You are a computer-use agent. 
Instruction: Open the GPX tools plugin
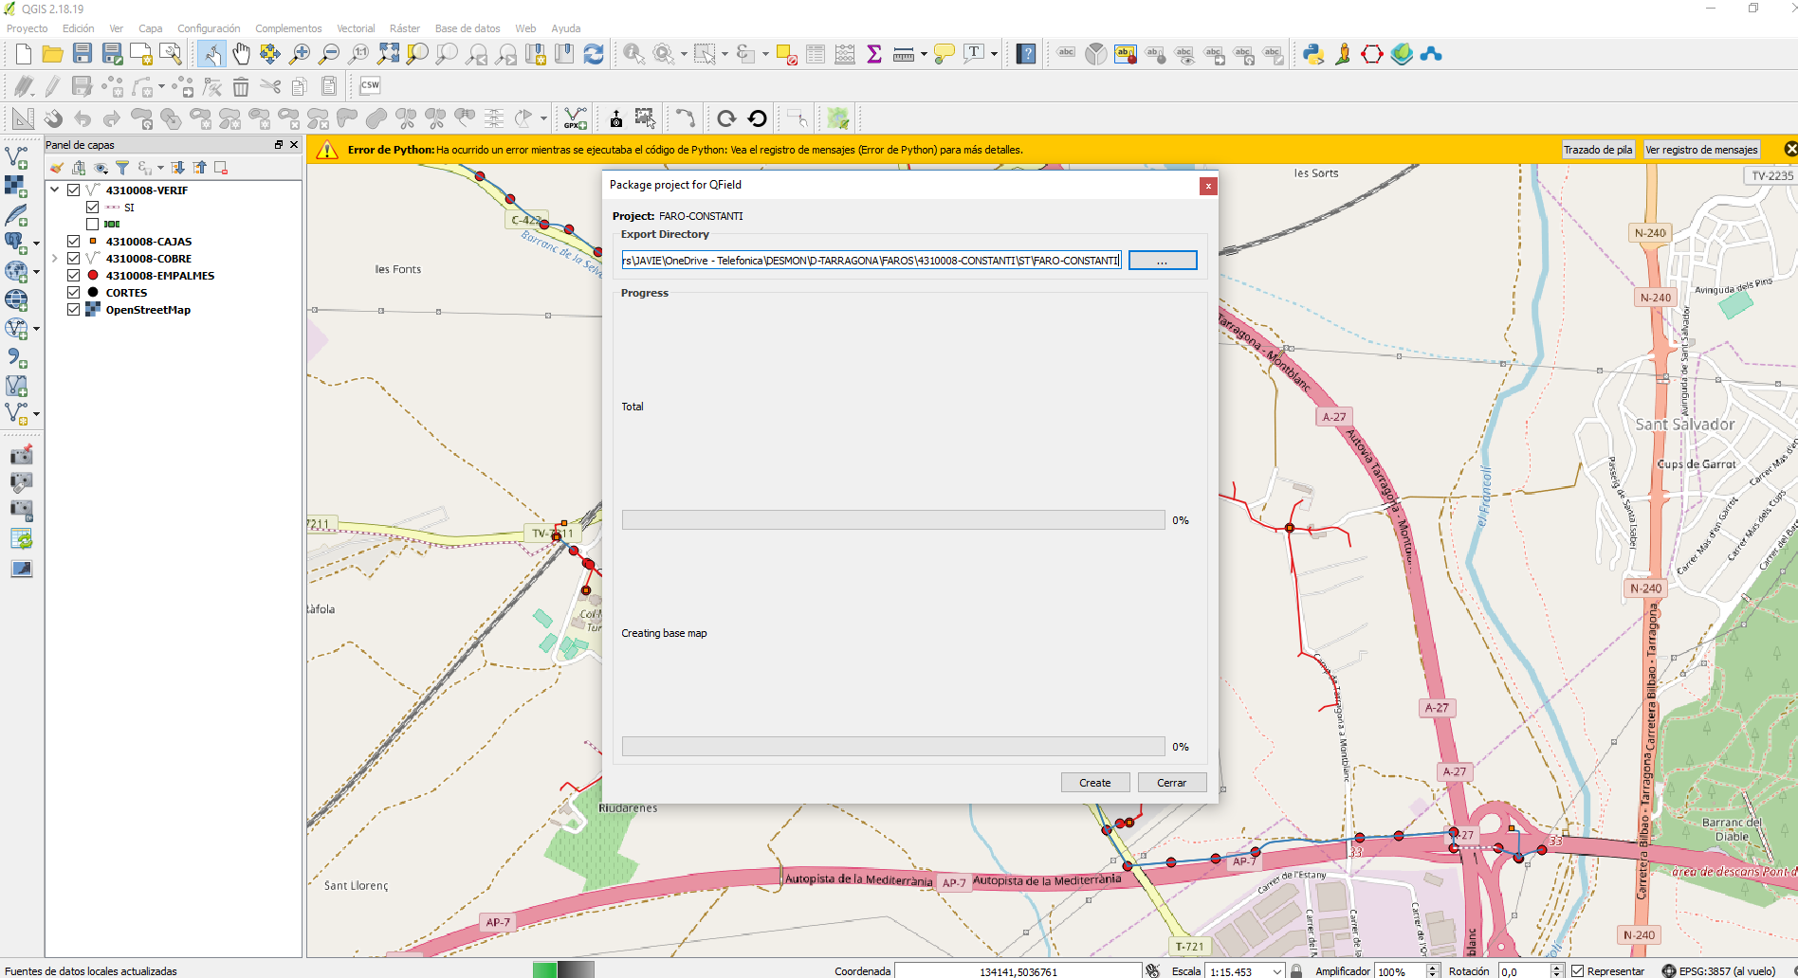pos(573,118)
